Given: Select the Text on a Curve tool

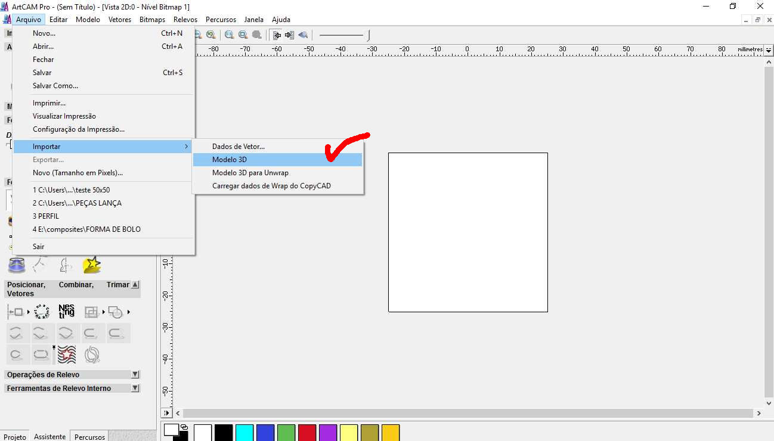Looking at the screenshot, I should [42, 312].
